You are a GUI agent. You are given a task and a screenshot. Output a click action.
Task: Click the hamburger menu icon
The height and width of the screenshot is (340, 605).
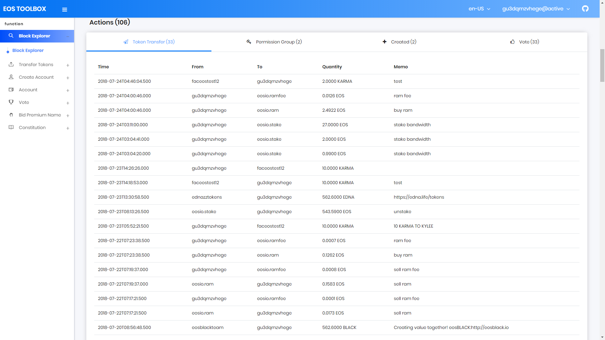[65, 9]
